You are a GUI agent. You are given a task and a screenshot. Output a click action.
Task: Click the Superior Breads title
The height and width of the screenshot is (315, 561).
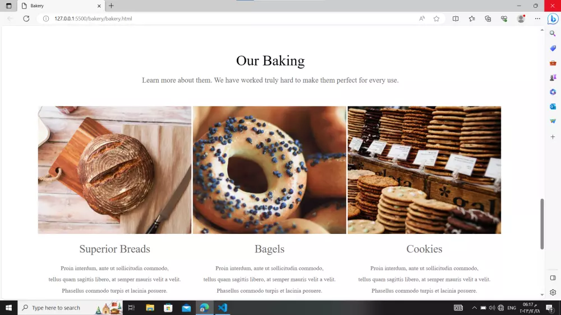(115, 248)
